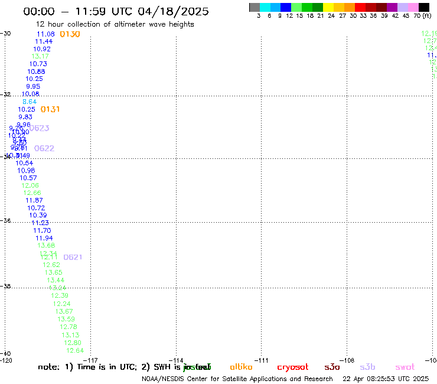Select the pink legend swatch

tap(413, 7)
